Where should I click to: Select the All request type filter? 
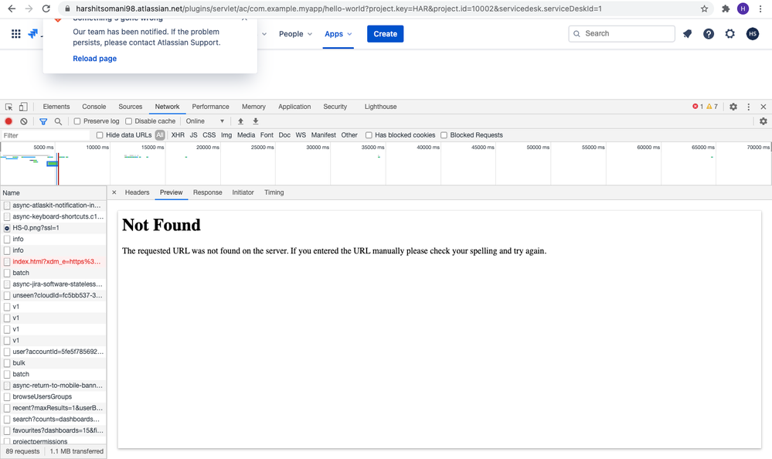[159, 135]
